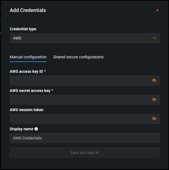Click the orange chevron arrow beside AWS
Image resolution: width=169 pixels, height=170 pixels.
tap(155, 38)
